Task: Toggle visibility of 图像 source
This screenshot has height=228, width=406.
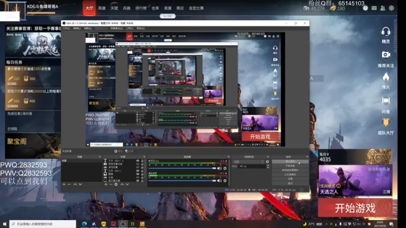Action: click(x=138, y=174)
